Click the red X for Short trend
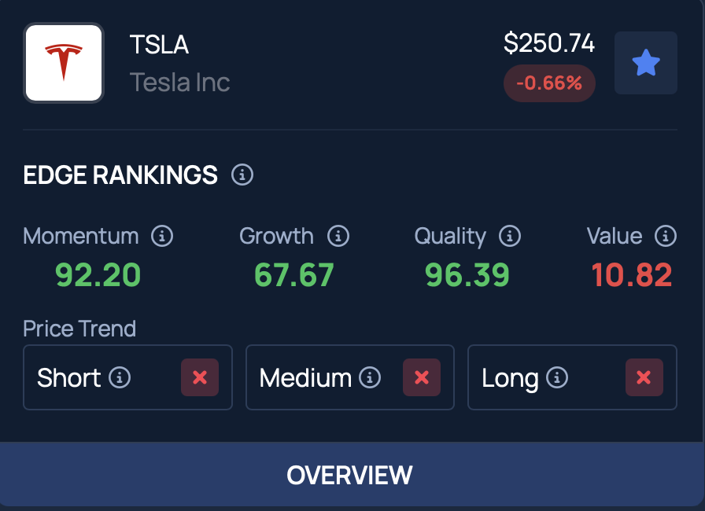 click(x=200, y=377)
